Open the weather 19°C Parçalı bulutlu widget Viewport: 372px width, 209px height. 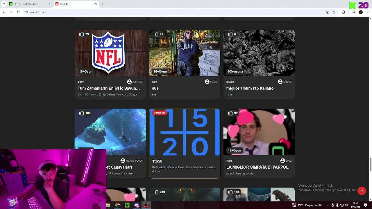coord(307,205)
